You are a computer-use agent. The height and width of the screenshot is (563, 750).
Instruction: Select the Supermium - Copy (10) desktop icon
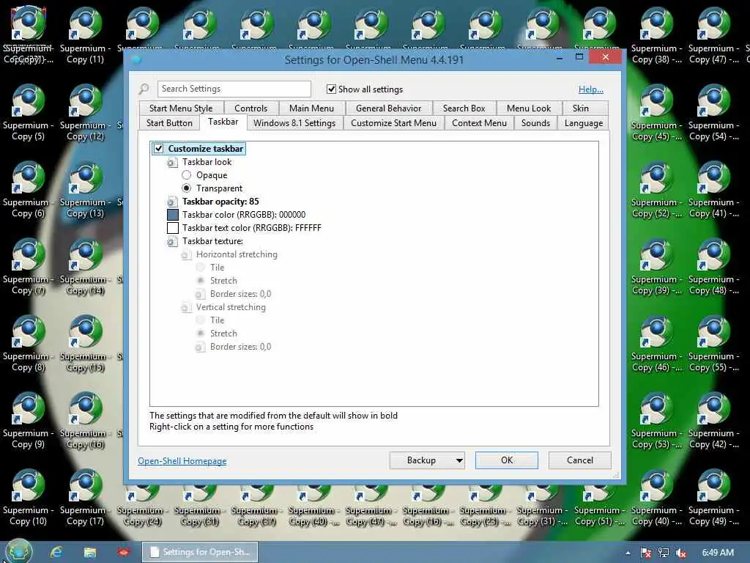[x=29, y=498]
